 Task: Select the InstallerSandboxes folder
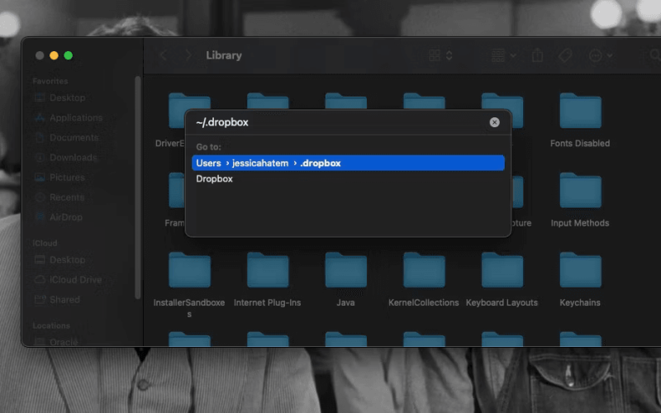pyautogui.click(x=189, y=285)
